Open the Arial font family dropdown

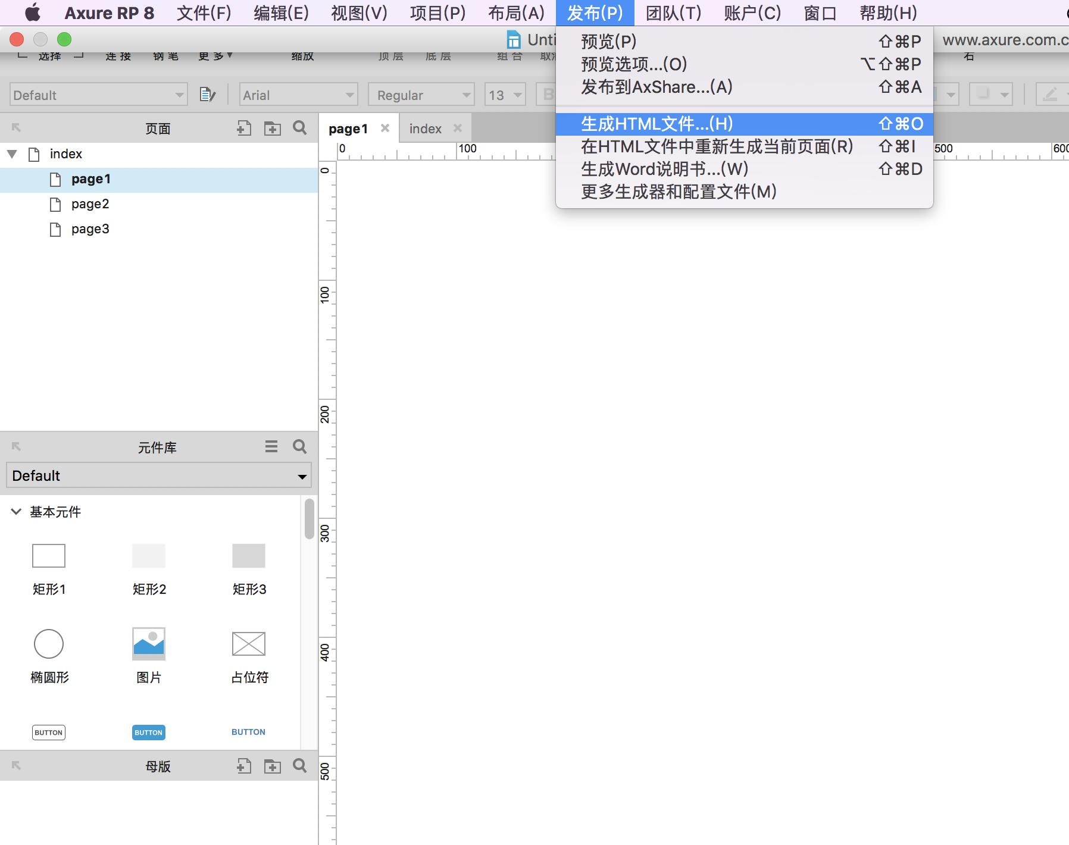click(x=298, y=95)
